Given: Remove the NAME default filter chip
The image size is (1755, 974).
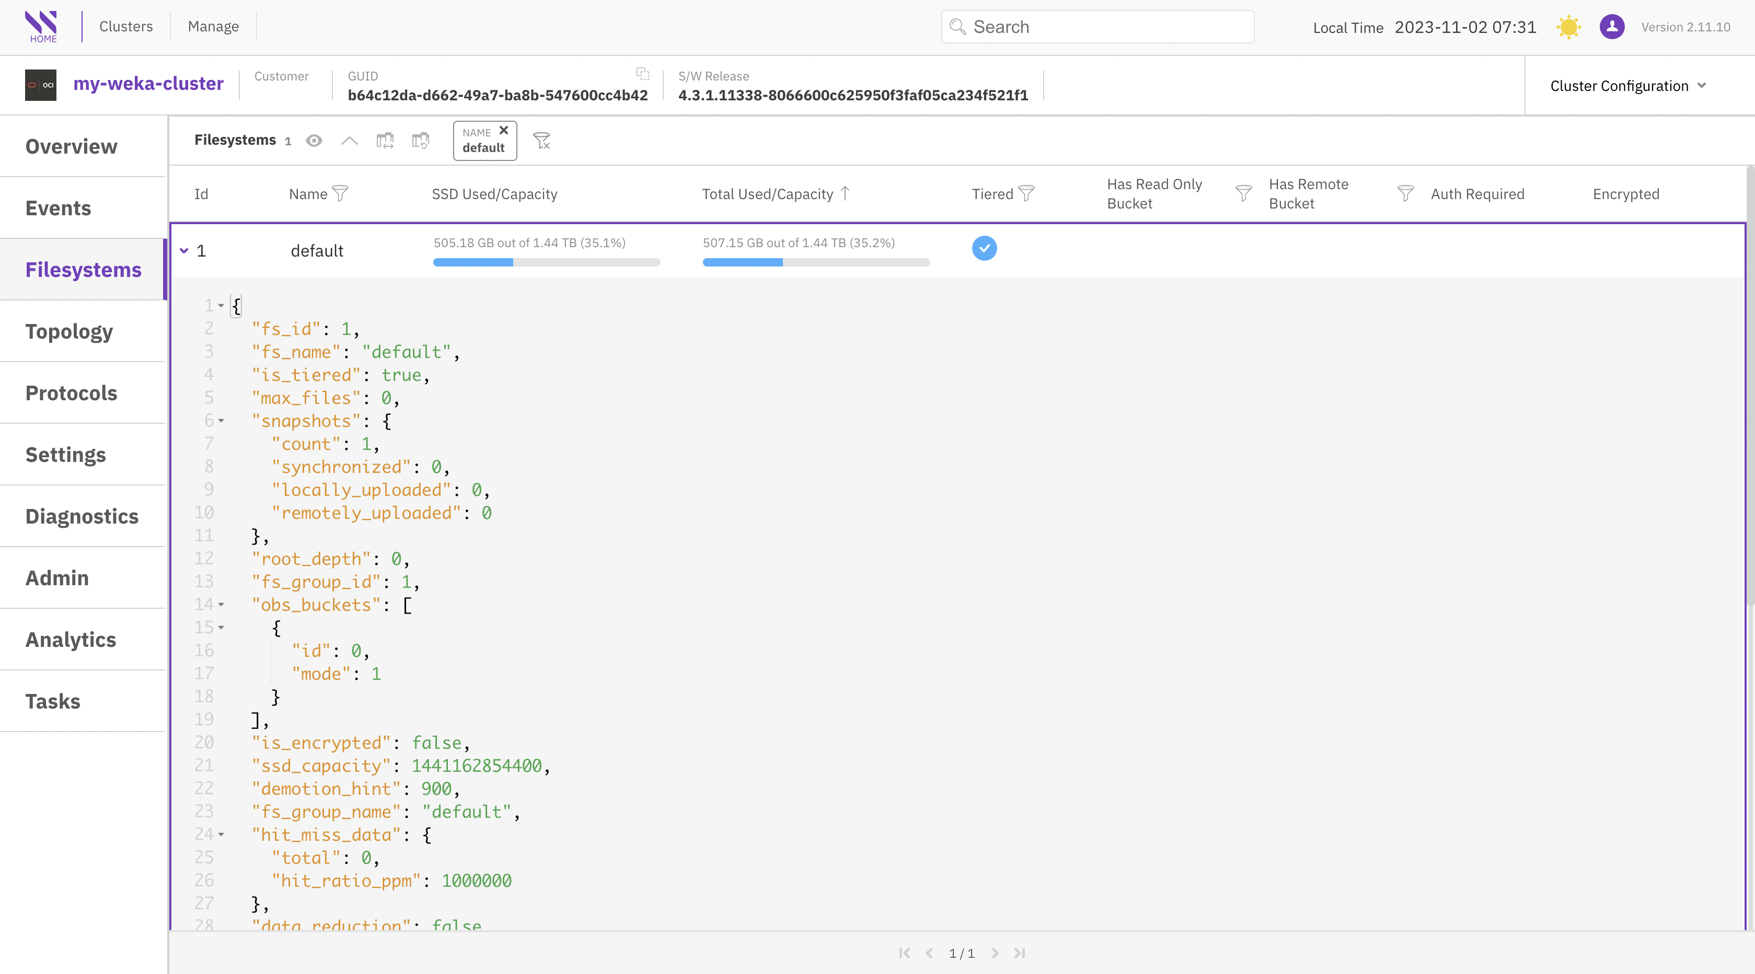Looking at the screenshot, I should pyautogui.click(x=503, y=130).
